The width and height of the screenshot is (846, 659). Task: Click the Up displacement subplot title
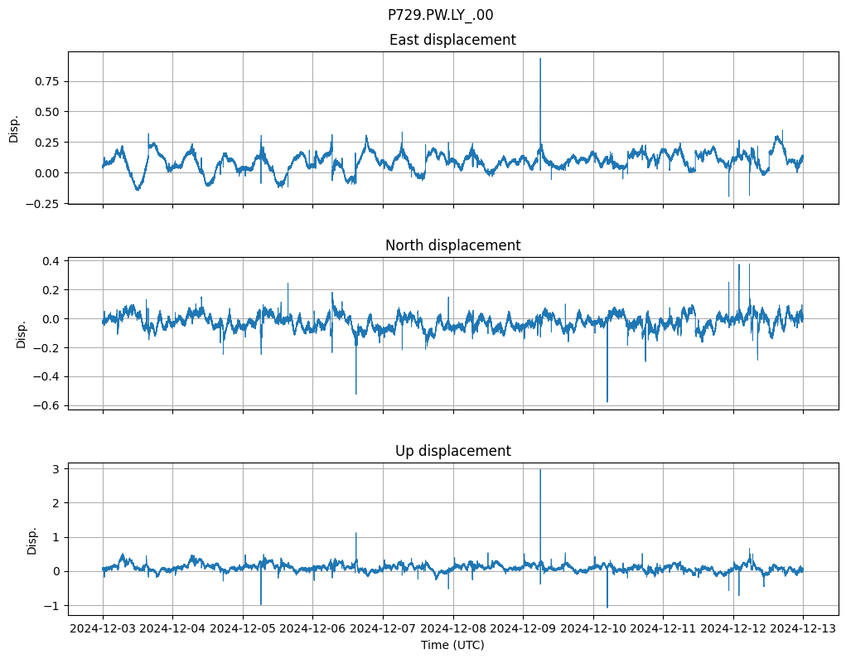click(x=452, y=451)
